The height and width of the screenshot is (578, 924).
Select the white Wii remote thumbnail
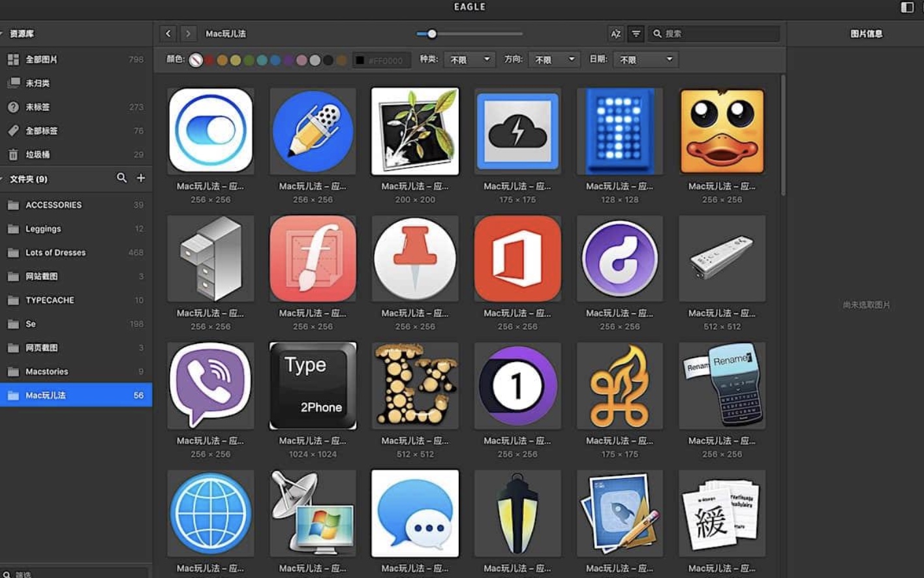coord(722,258)
